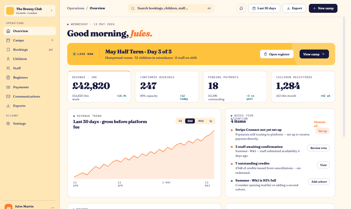This screenshot has width=351, height=209.
Task: Click the Export button
Action: (x=294, y=8)
